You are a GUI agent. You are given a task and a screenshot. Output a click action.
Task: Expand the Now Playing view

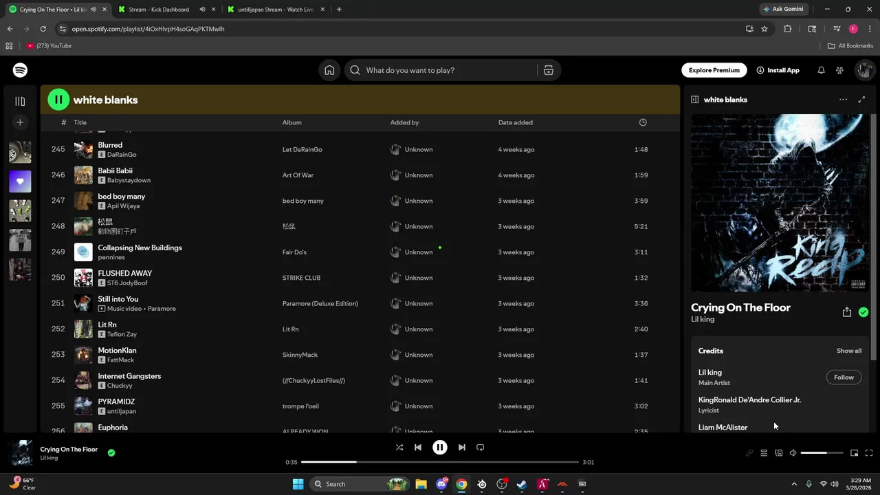click(x=861, y=100)
